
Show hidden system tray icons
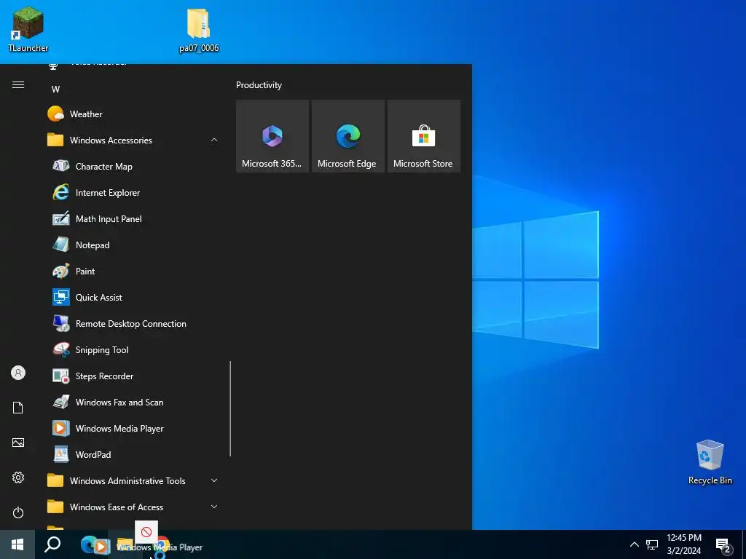(635, 544)
